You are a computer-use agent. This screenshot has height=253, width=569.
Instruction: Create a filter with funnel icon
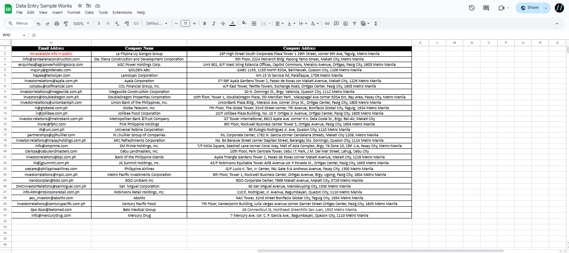click(x=355, y=24)
